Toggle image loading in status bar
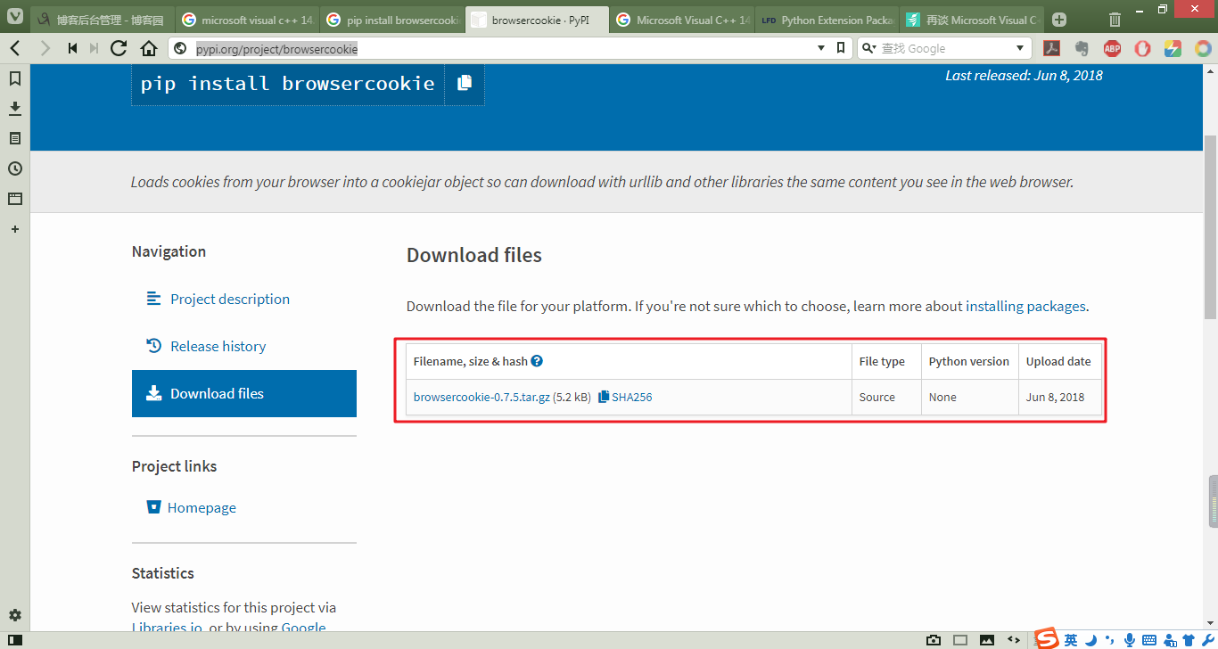The width and height of the screenshot is (1218, 649). pyautogui.click(x=987, y=639)
